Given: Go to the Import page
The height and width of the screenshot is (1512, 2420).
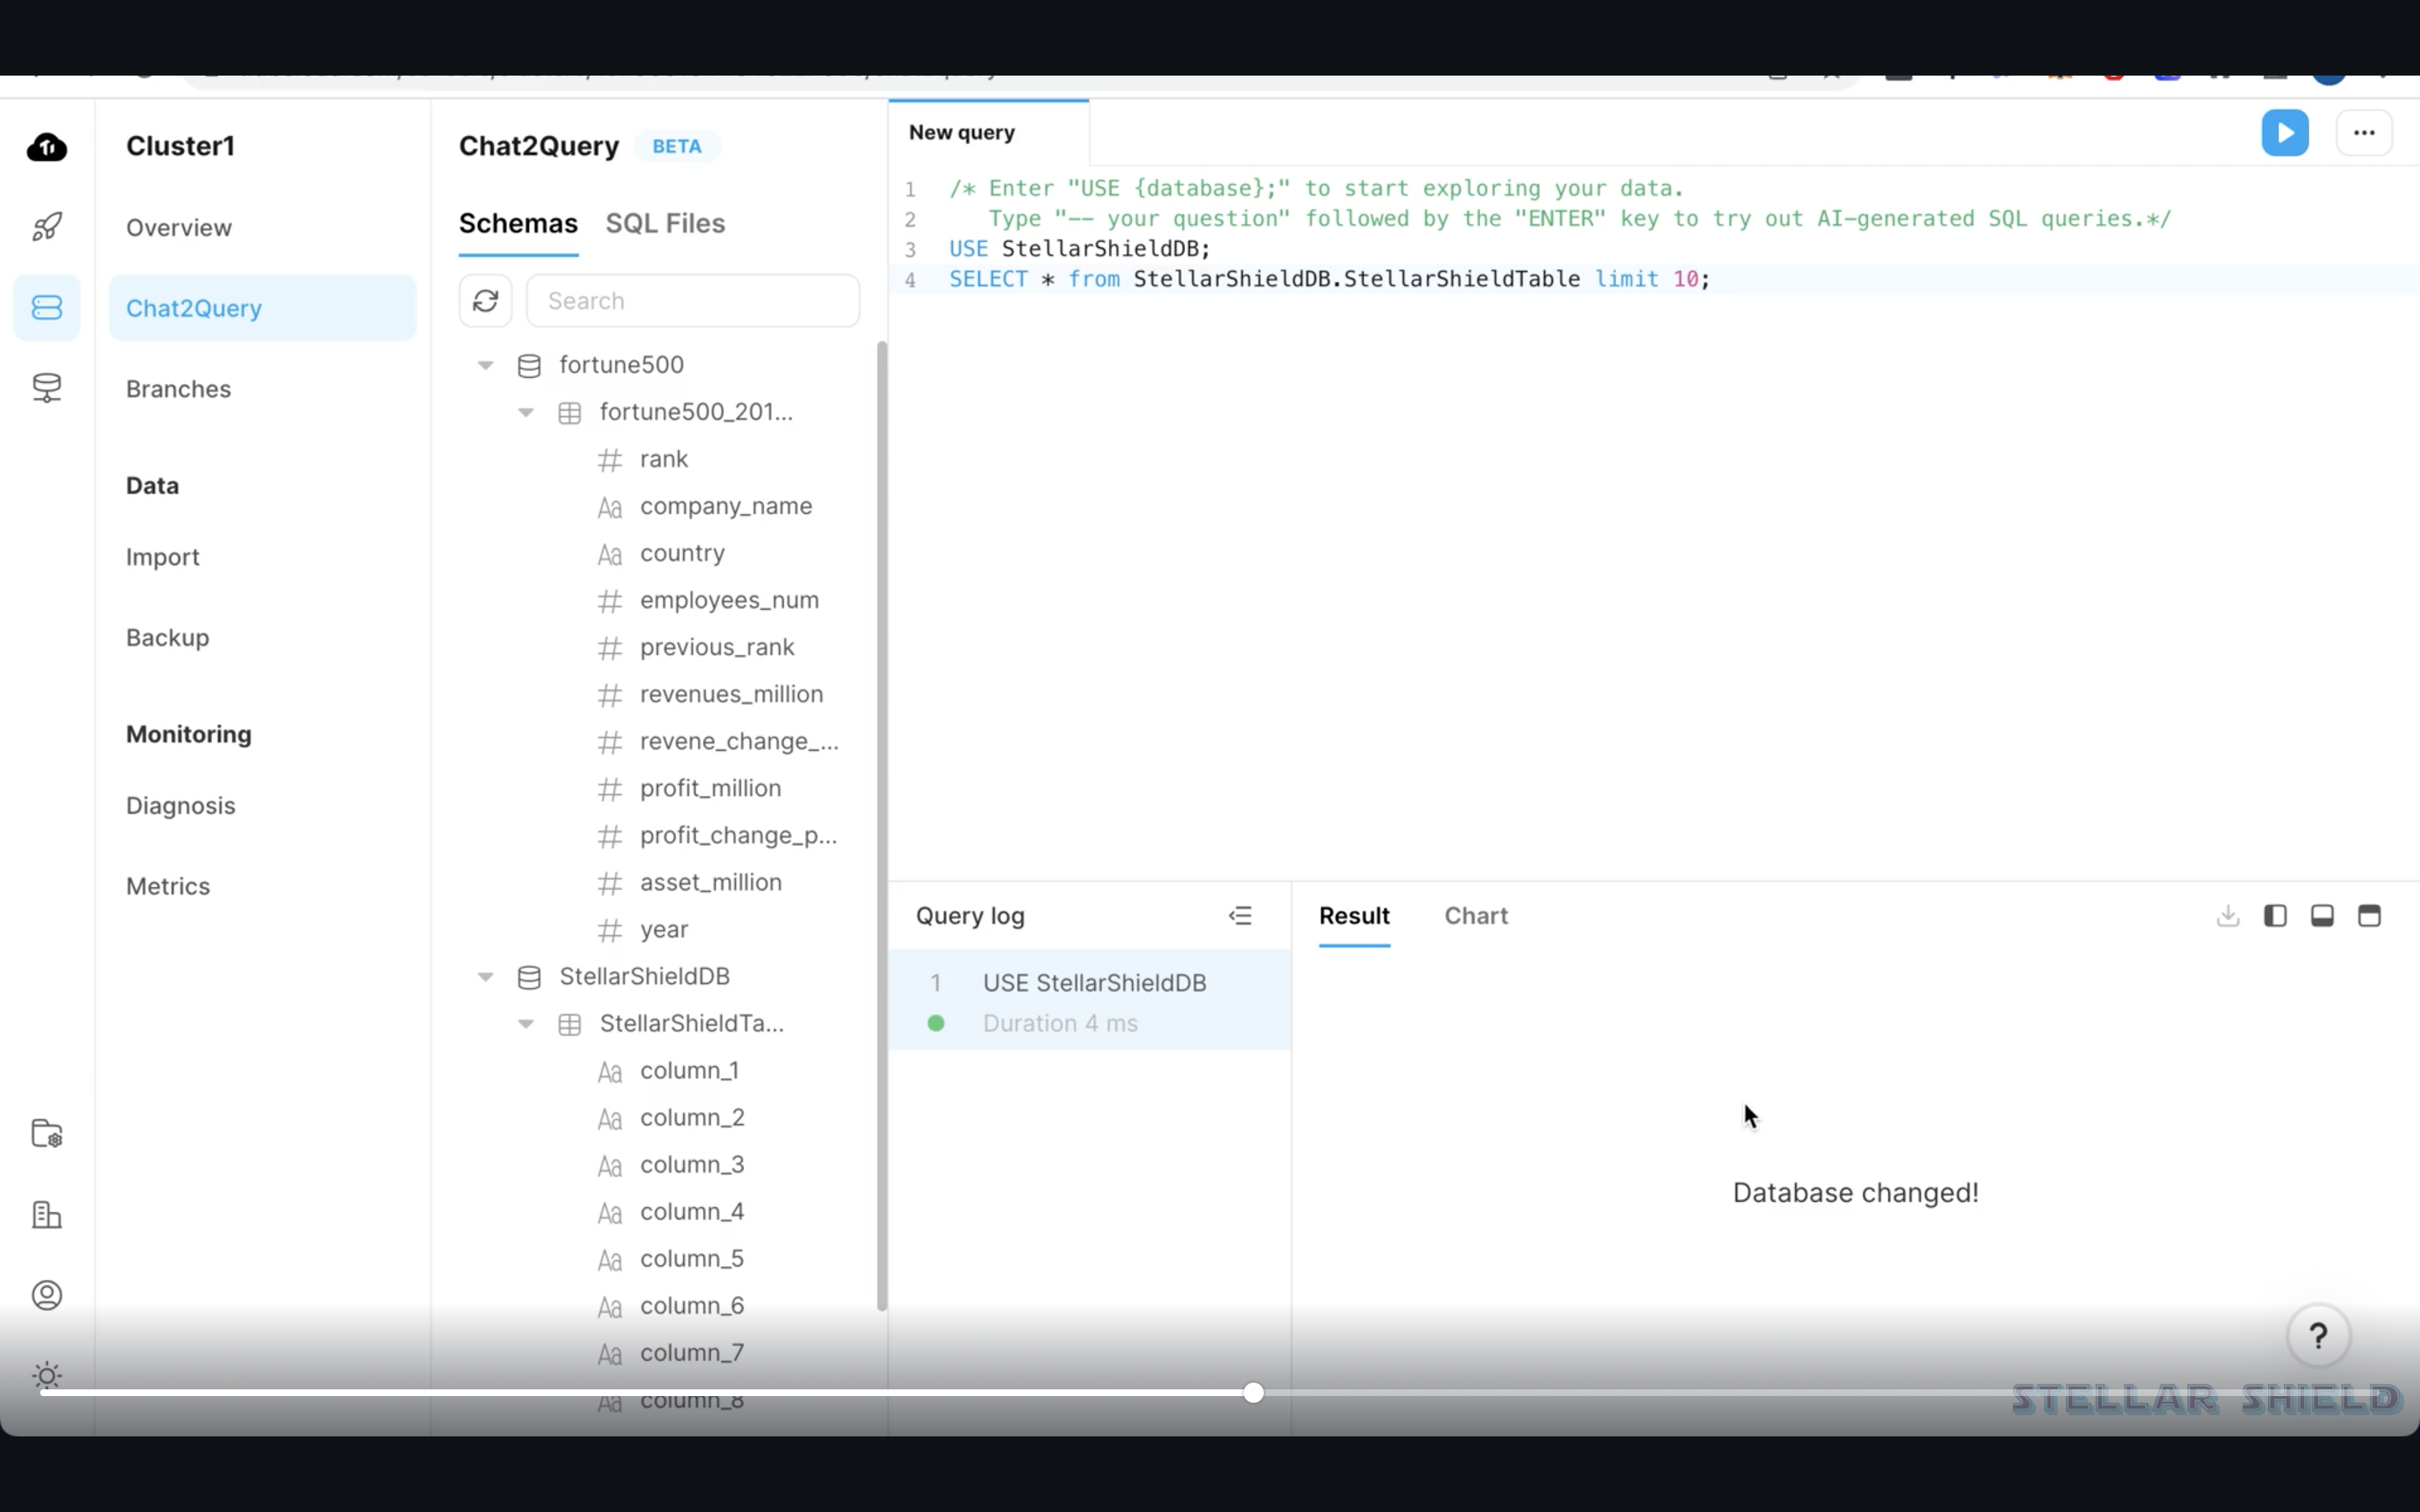Looking at the screenshot, I should coord(162,557).
